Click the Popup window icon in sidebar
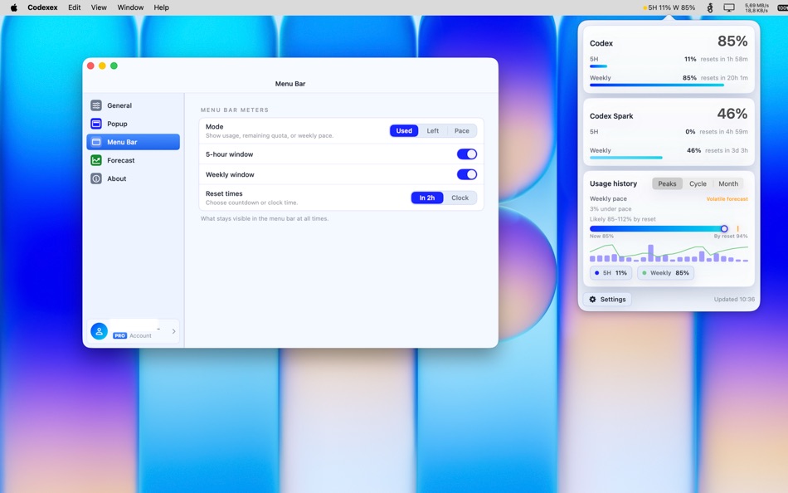Image resolution: width=788 pixels, height=493 pixels. [96, 124]
